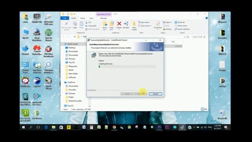This screenshot has height=142, width=252.
Task: Switch to the Share tab
Action: coord(83,18)
